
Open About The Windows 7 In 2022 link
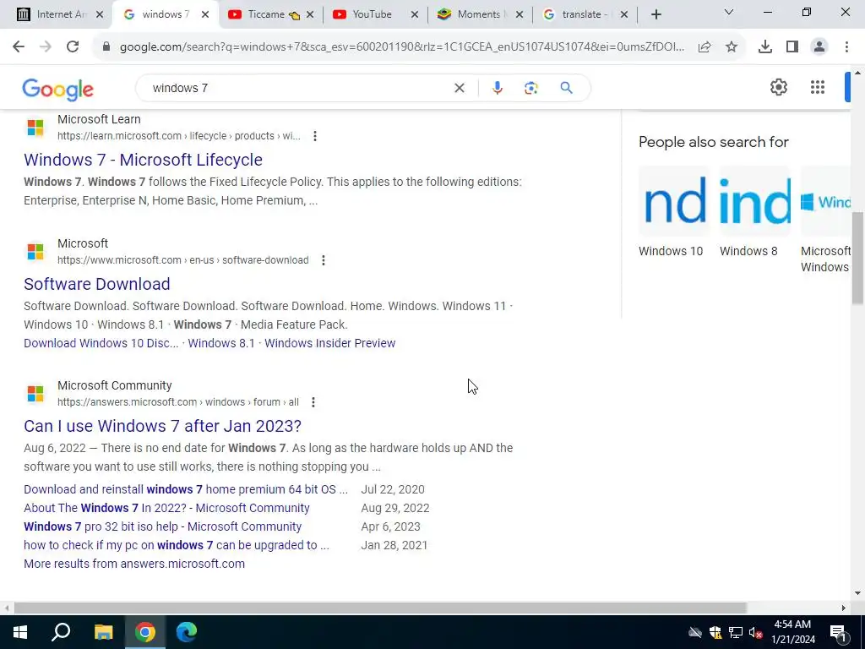[x=166, y=508]
